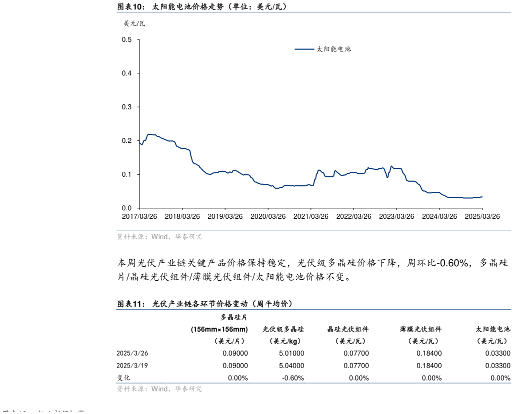Click the 0.0 y-axis tick label
This screenshot has height=414, width=514.
[x=127, y=208]
